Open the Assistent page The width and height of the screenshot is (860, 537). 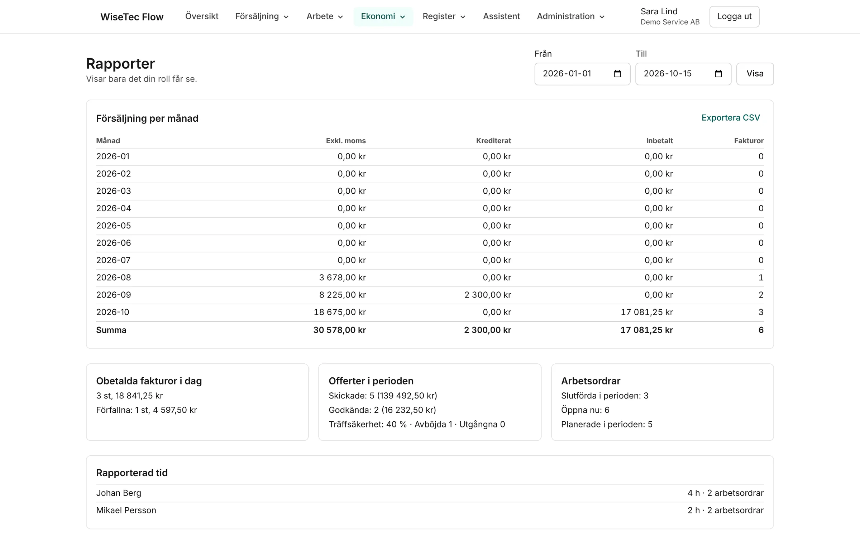(x=501, y=16)
